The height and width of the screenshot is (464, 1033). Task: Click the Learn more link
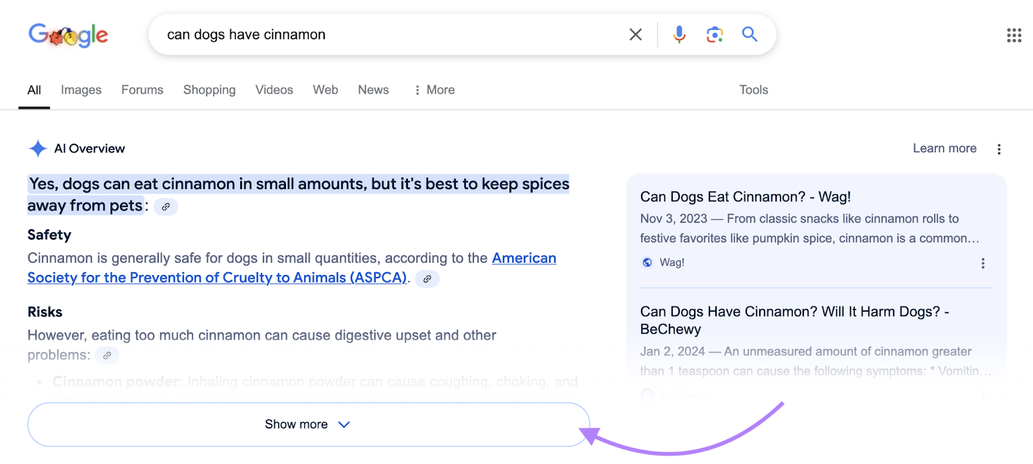click(944, 148)
